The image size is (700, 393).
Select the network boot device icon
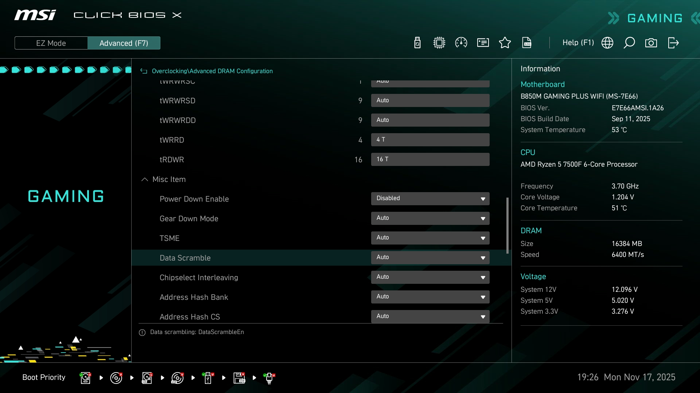[269, 378]
